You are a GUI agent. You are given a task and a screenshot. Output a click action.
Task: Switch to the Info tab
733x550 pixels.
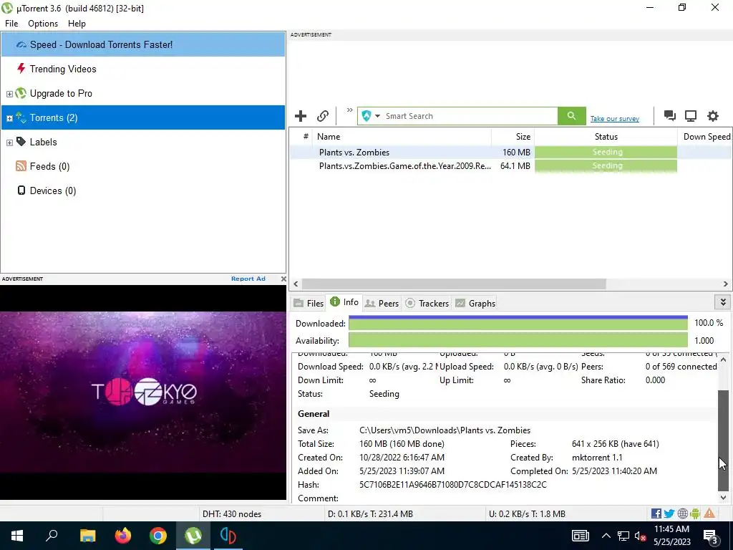(344, 302)
